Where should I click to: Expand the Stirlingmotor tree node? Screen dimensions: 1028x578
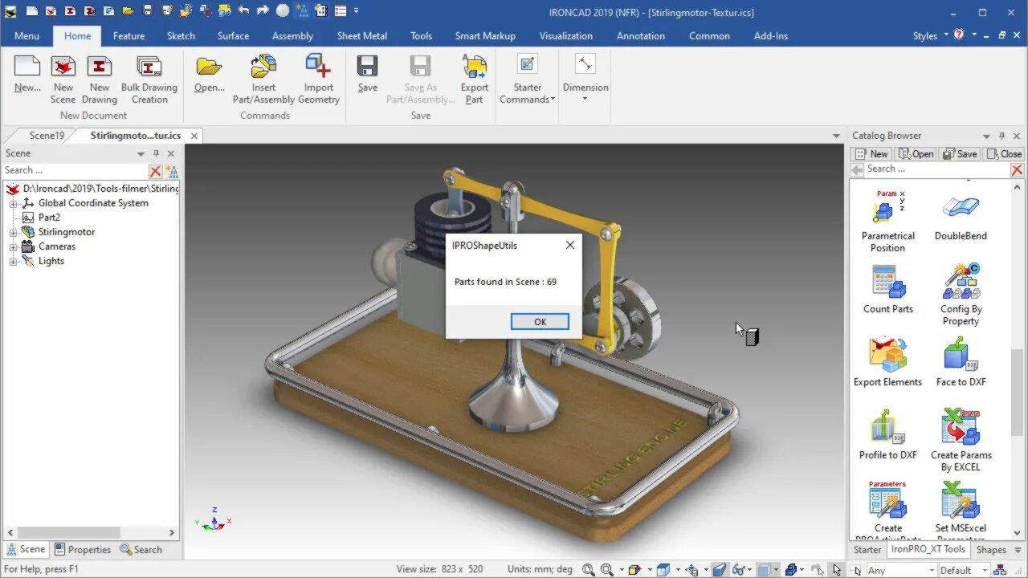[x=13, y=232]
